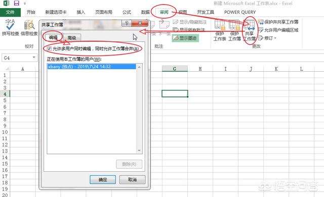This screenshot has width=324, height=197.
Task: Open the 插入 (Insert) ribbon tab
Action: [x=81, y=12]
